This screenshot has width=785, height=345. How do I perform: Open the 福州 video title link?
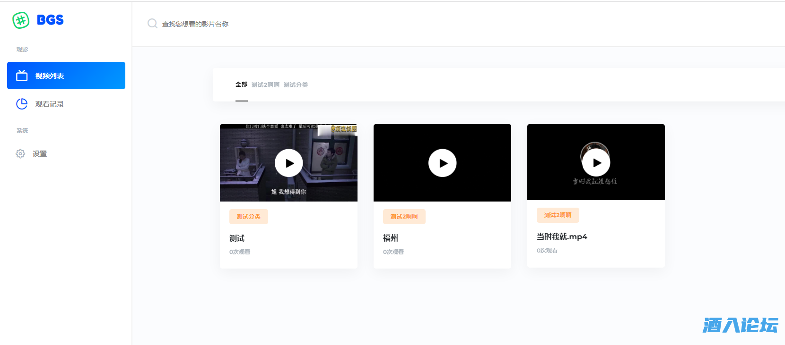pos(391,238)
